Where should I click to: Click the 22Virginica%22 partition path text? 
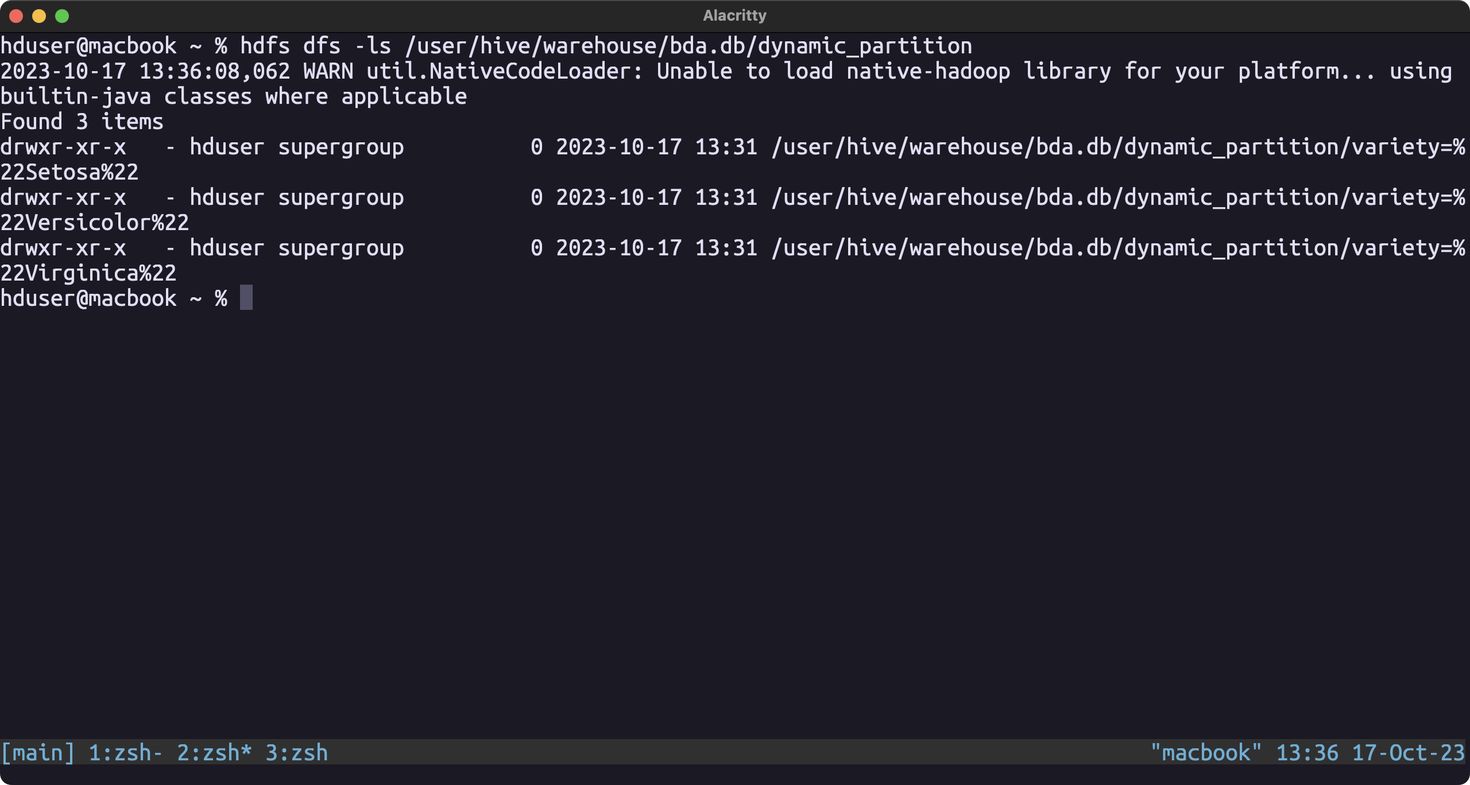click(x=88, y=273)
